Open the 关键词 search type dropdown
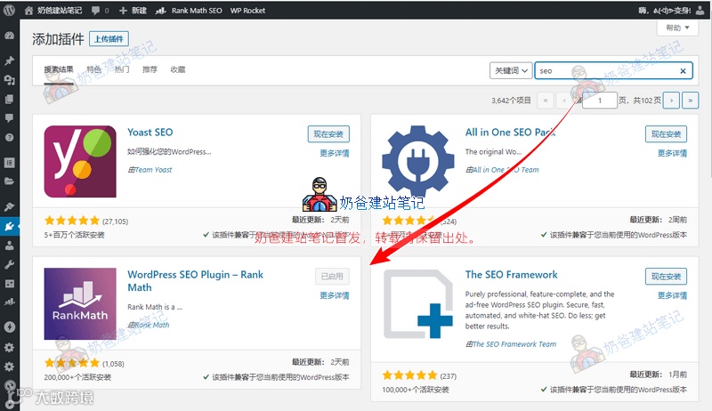The image size is (712, 411). pyautogui.click(x=511, y=71)
